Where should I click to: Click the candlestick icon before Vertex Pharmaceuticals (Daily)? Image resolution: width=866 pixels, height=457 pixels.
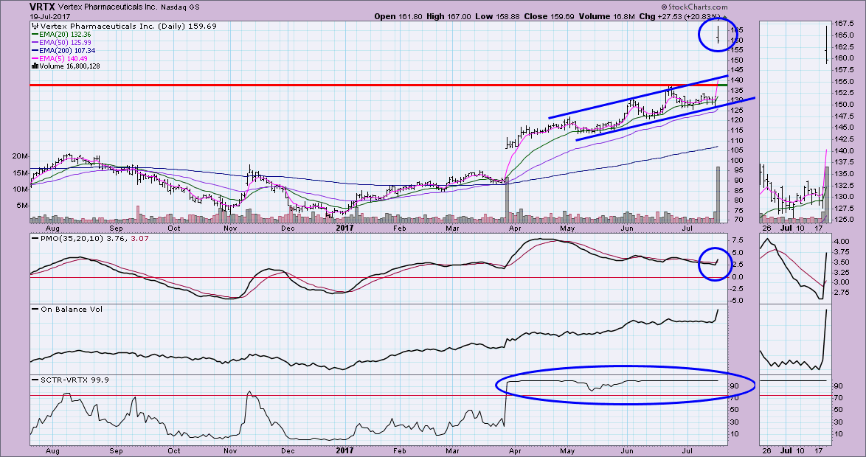34,26
